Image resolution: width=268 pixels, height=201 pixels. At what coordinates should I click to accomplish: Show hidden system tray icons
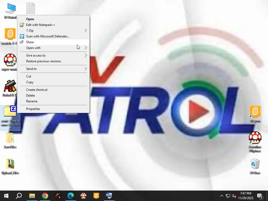(221, 196)
